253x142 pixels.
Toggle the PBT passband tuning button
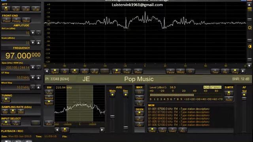[65, 130]
